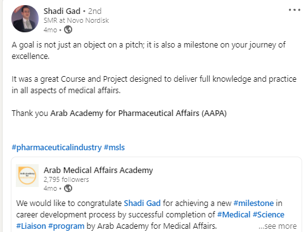Click the globe icon on the shared post
Screen dimensions: 306x232
point(68,188)
